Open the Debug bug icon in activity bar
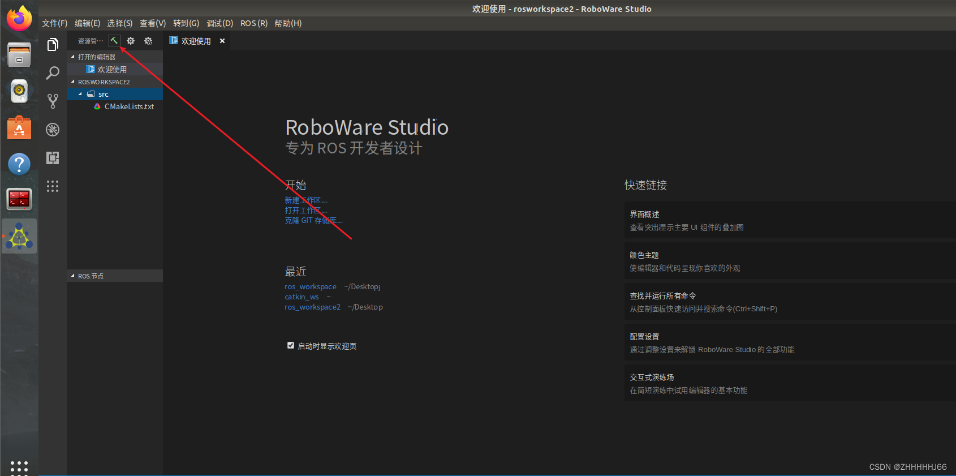The height and width of the screenshot is (476, 956). pyautogui.click(x=53, y=130)
